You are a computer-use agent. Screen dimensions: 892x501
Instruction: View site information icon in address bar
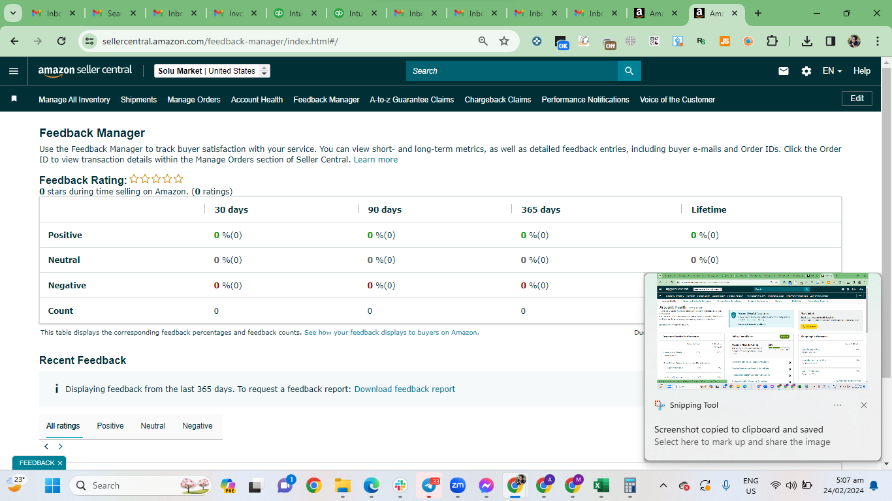[89, 41]
